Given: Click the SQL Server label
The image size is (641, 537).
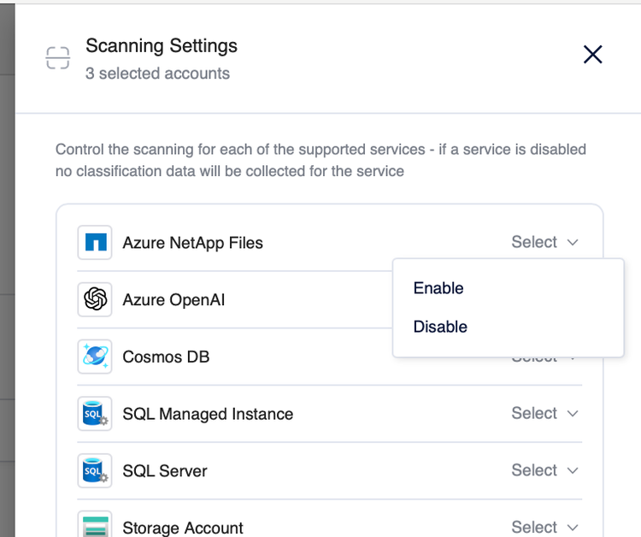Looking at the screenshot, I should click(x=165, y=471).
